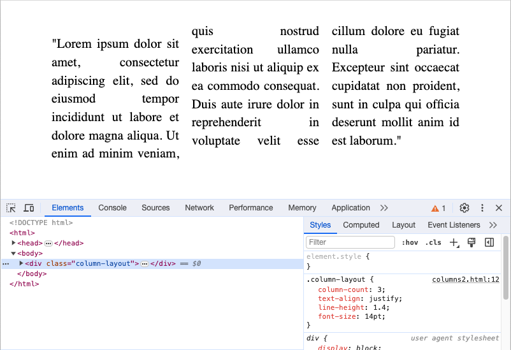This screenshot has width=511, height=350.
Task: Switch to the Console tab
Action: tap(112, 208)
